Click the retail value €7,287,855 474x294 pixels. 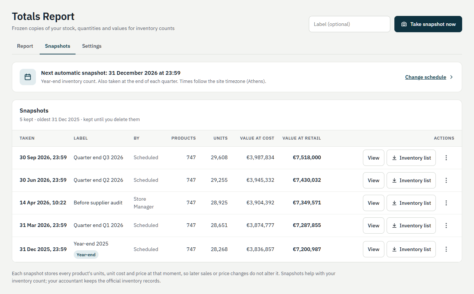pos(307,225)
